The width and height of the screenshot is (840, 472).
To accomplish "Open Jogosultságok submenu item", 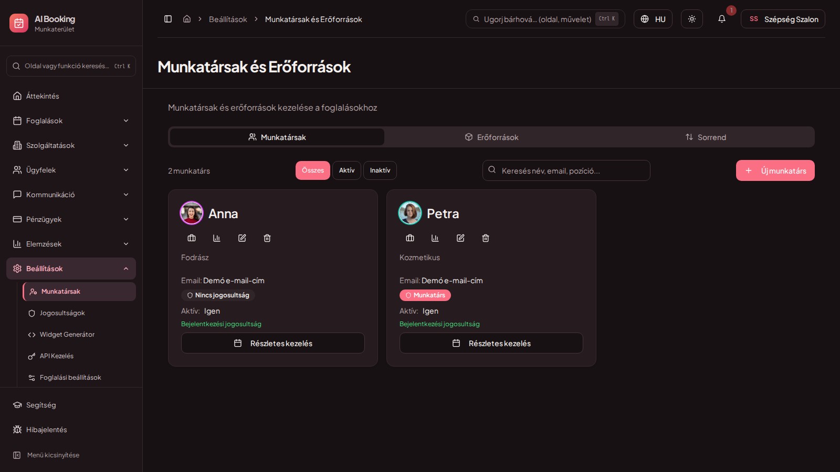I will (79, 313).
